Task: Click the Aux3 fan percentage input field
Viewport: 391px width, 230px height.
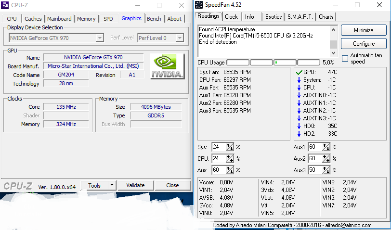Action: [315, 170]
